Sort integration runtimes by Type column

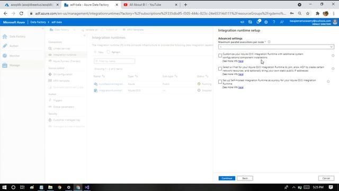click(x=133, y=76)
